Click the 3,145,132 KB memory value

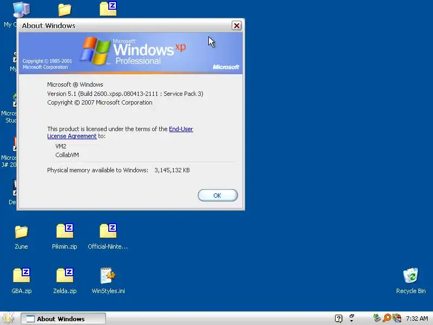[x=172, y=170]
